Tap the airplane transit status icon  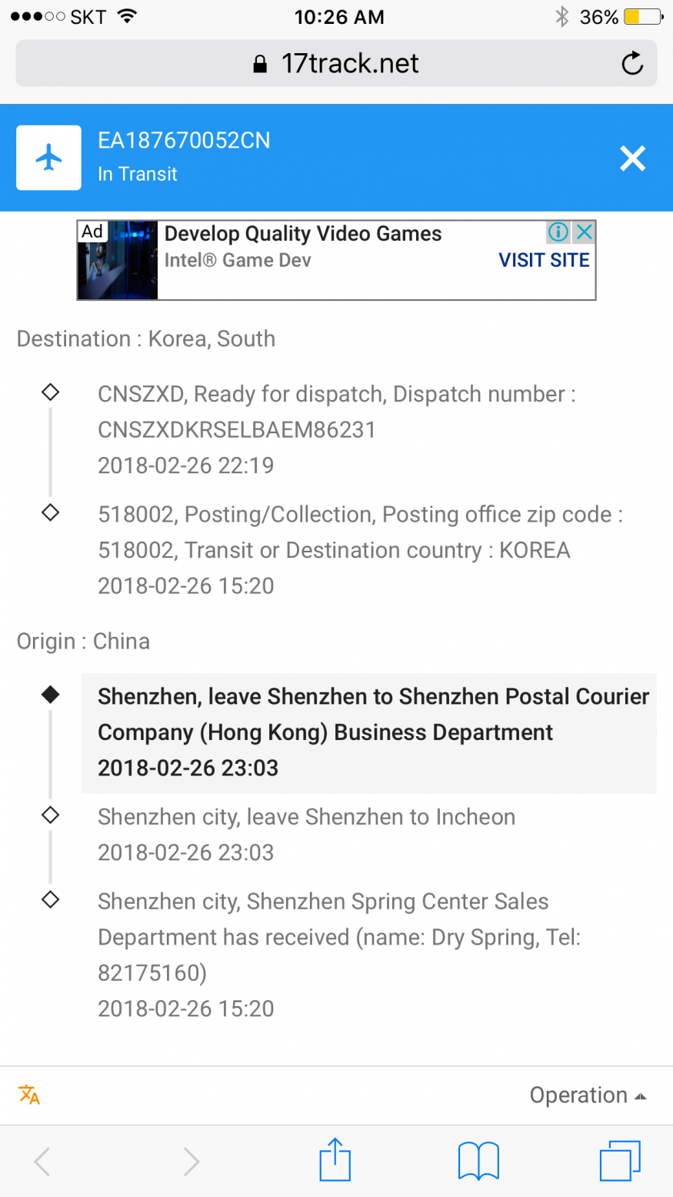tap(48, 158)
